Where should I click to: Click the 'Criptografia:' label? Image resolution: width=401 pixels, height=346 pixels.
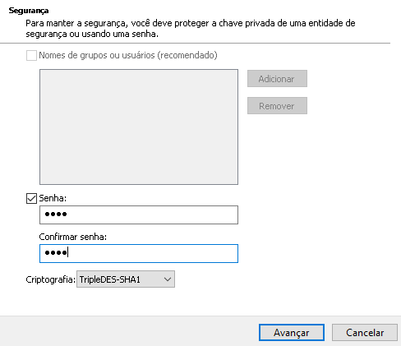(50, 279)
